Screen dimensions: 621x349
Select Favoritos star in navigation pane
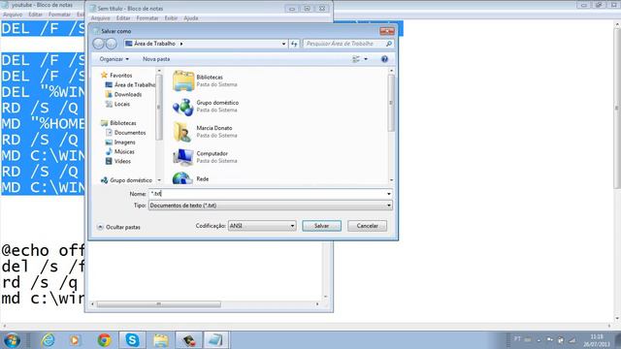click(x=116, y=76)
